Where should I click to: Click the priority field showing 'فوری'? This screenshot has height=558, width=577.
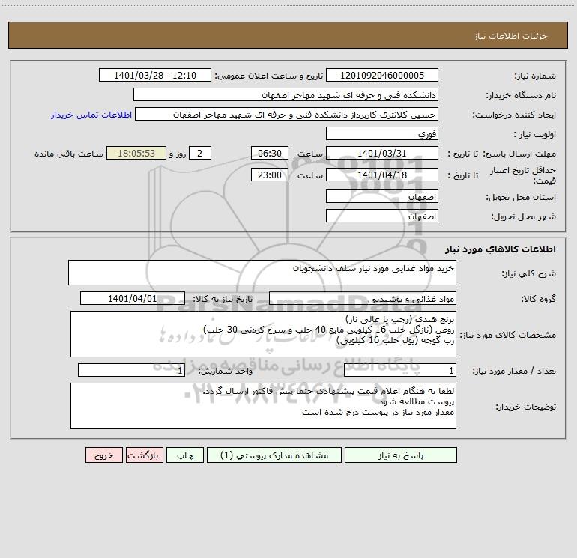382,133
